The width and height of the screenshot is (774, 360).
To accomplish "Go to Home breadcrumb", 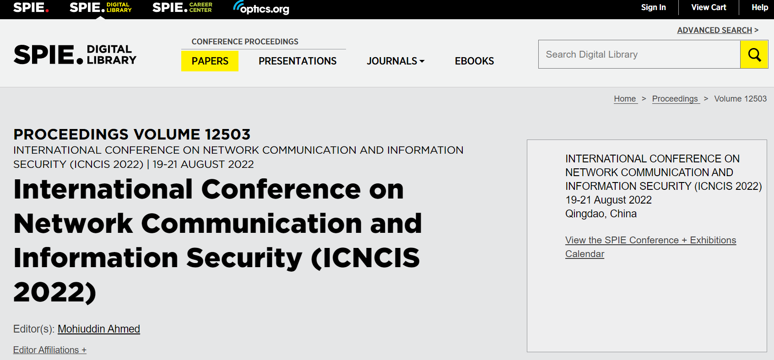I will 625,99.
